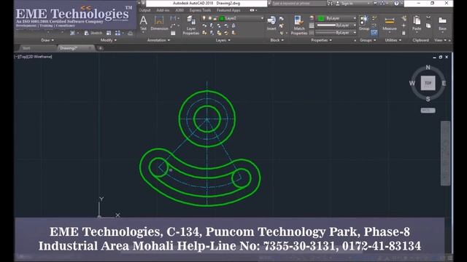Click the Copy Clip icon in Clipboard
The width and height of the screenshot is (467, 262).
428,26
